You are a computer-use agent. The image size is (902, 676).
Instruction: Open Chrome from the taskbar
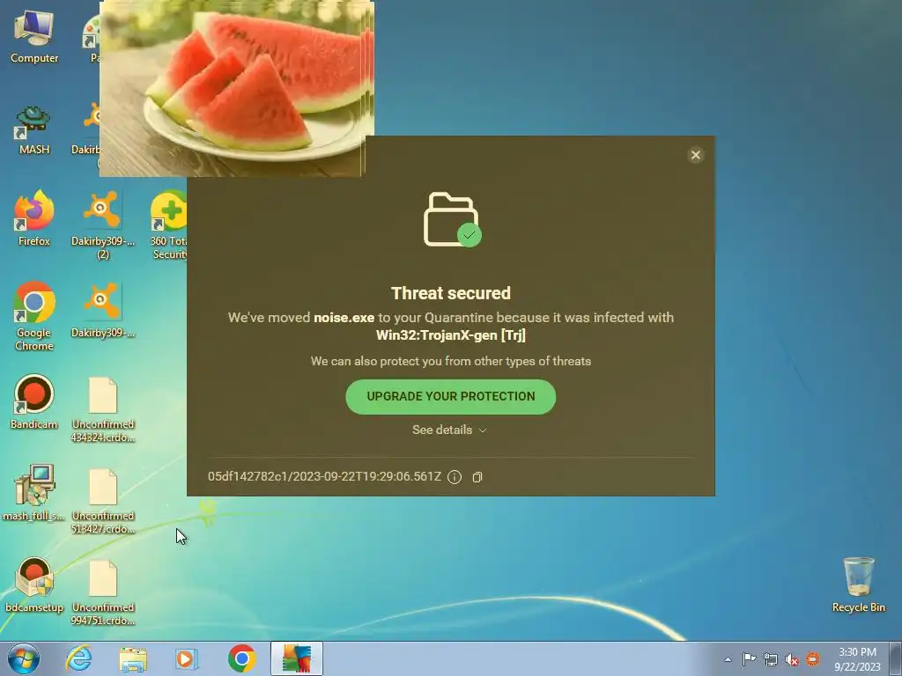[x=242, y=658]
